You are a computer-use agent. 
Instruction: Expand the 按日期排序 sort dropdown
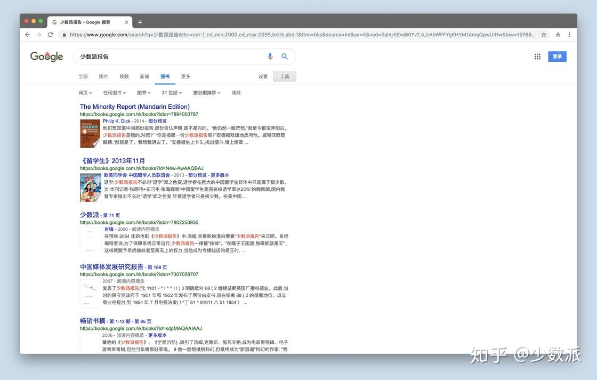click(206, 93)
